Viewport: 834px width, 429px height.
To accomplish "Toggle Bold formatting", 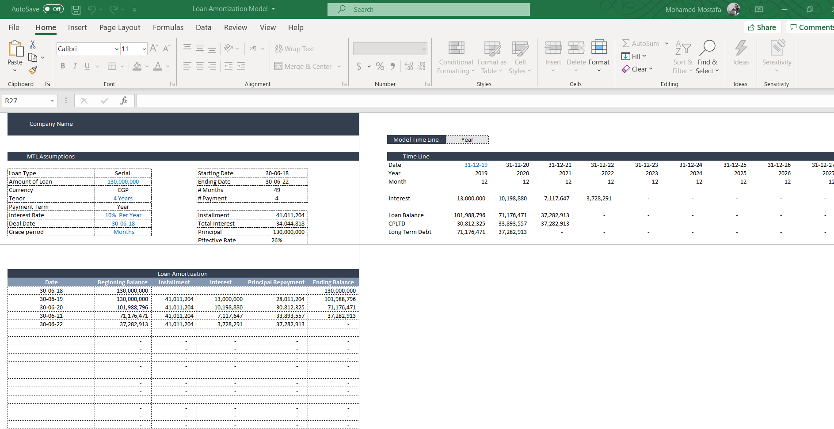I will pos(63,66).
